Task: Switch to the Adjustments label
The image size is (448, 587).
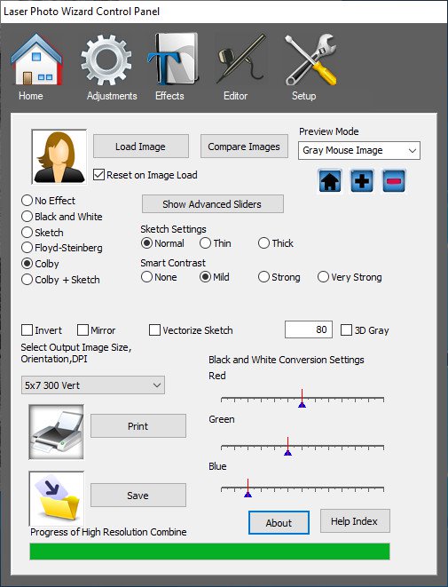Action: point(112,96)
